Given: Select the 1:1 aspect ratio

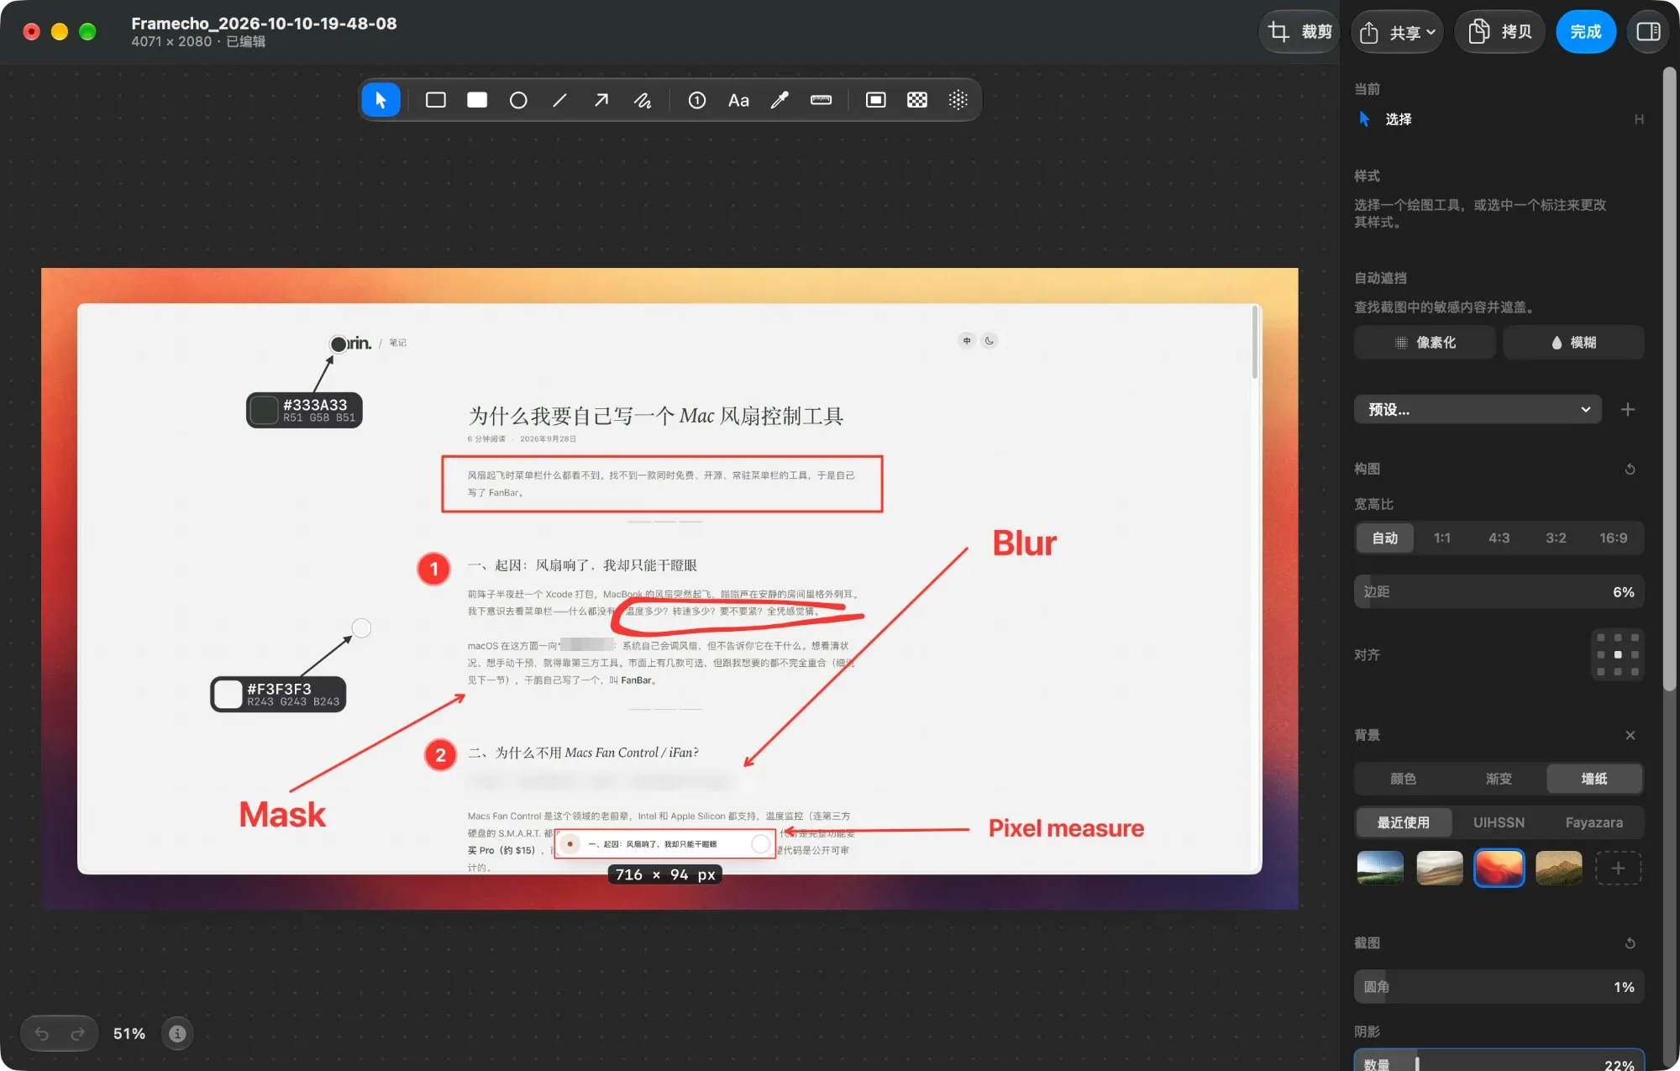Looking at the screenshot, I should 1441,538.
